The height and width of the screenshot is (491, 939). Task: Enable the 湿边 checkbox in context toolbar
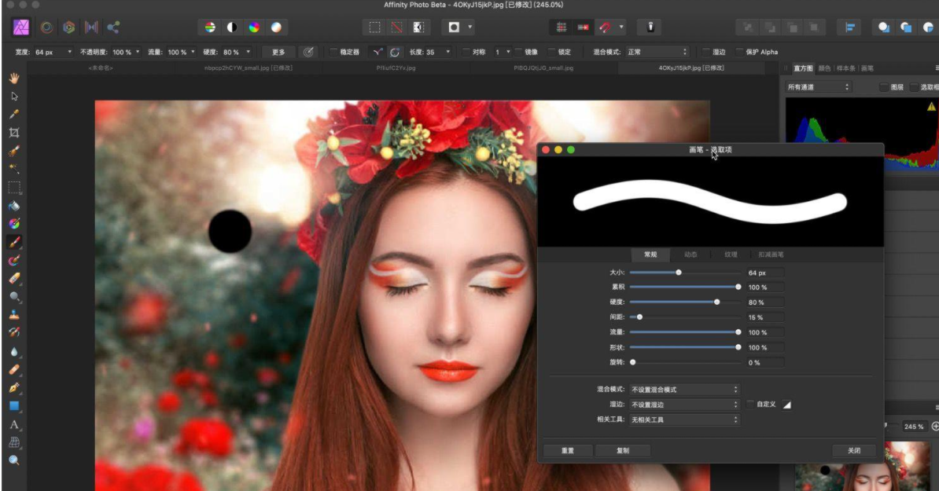click(706, 52)
